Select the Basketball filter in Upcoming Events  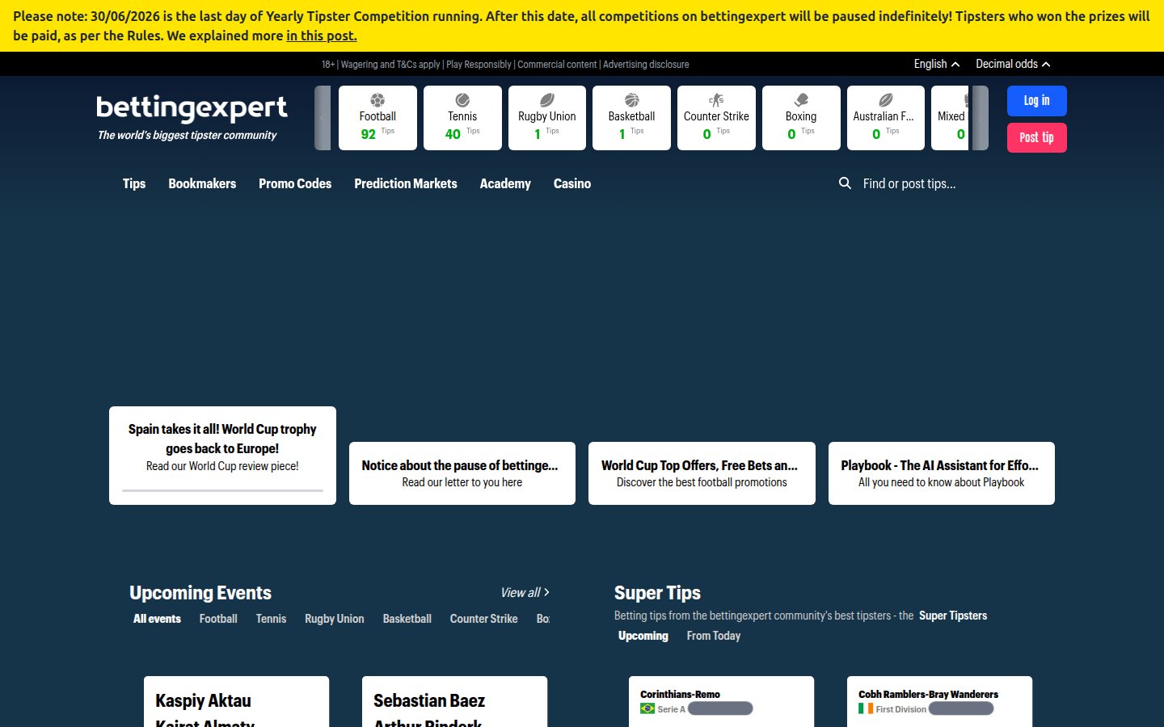[x=407, y=619]
